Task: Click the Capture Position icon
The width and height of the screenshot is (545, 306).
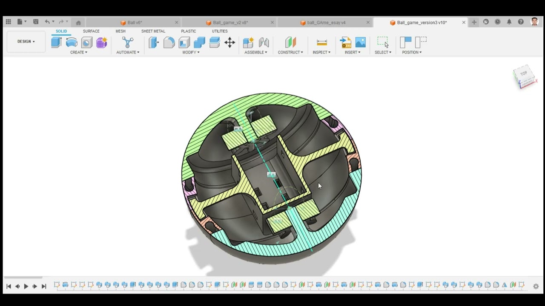Action: pos(405,42)
